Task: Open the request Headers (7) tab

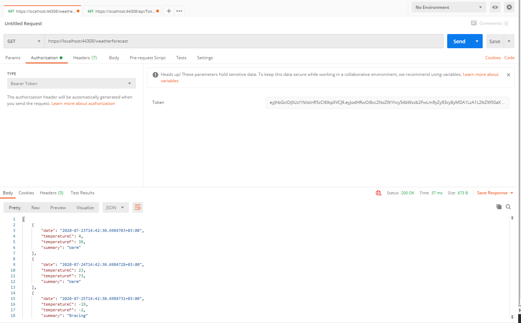Action: [85, 58]
